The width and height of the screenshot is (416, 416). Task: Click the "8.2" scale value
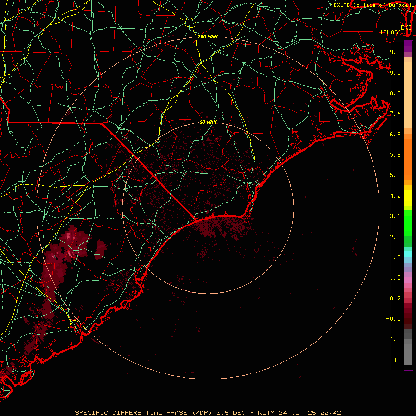395,93
